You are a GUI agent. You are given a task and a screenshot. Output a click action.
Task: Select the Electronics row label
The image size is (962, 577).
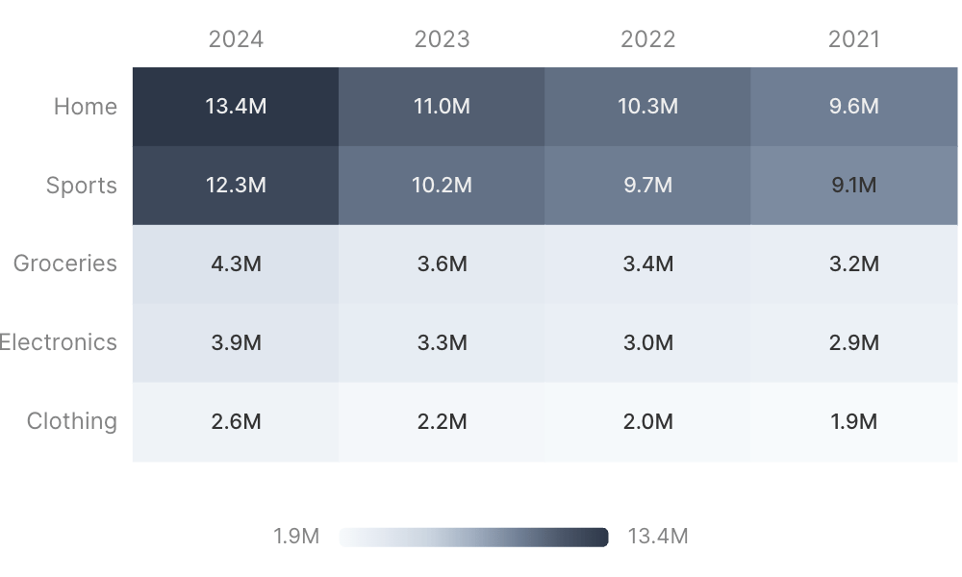coord(59,342)
